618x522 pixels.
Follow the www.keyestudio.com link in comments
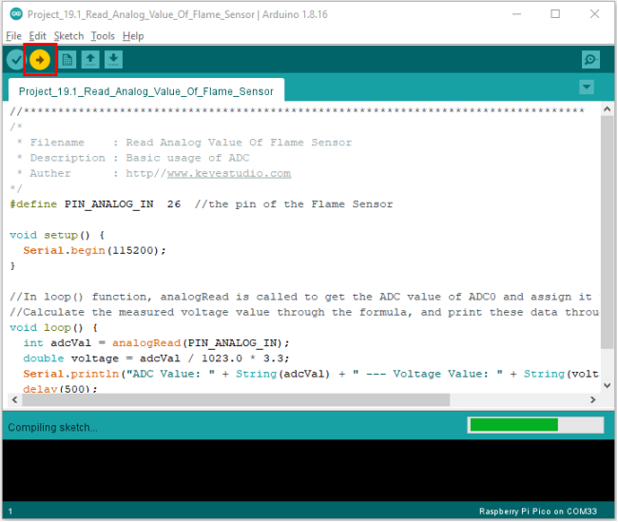229,173
